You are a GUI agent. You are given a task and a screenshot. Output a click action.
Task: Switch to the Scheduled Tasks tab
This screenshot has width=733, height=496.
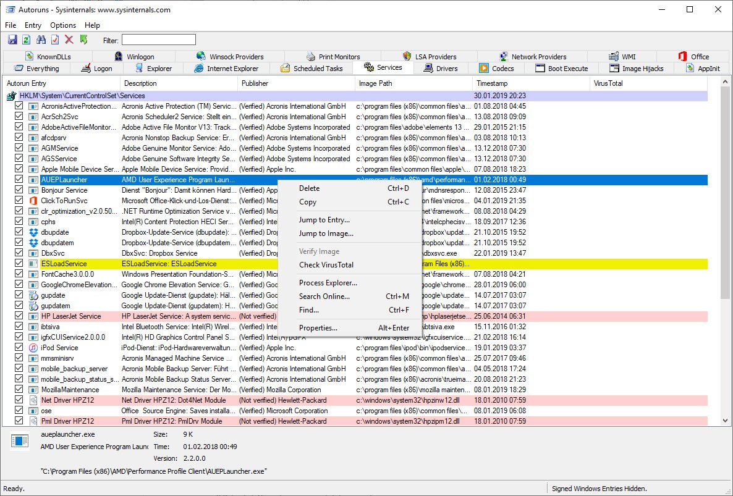[311, 69]
